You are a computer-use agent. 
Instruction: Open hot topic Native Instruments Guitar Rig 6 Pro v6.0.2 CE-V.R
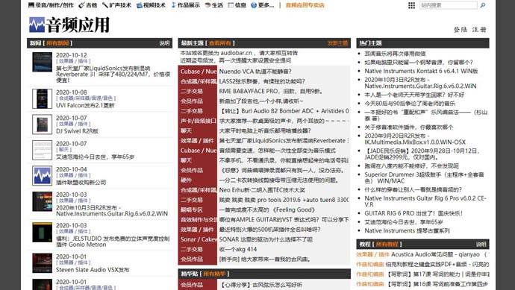tap(425, 201)
